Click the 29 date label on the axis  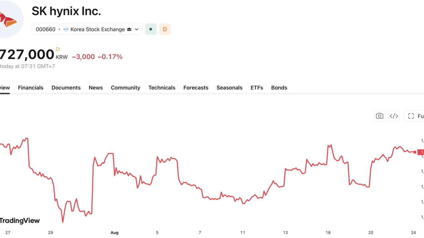tap(50, 233)
